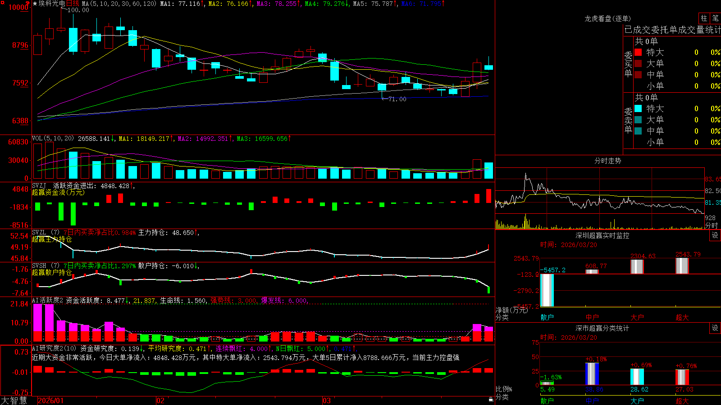The image size is (721, 405).
Task: Click the star icon before 埃科光电
Action: pos(35,4)
